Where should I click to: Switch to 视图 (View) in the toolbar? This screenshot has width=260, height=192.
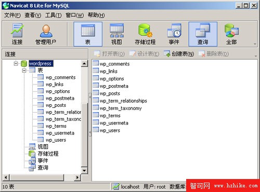click(116, 34)
